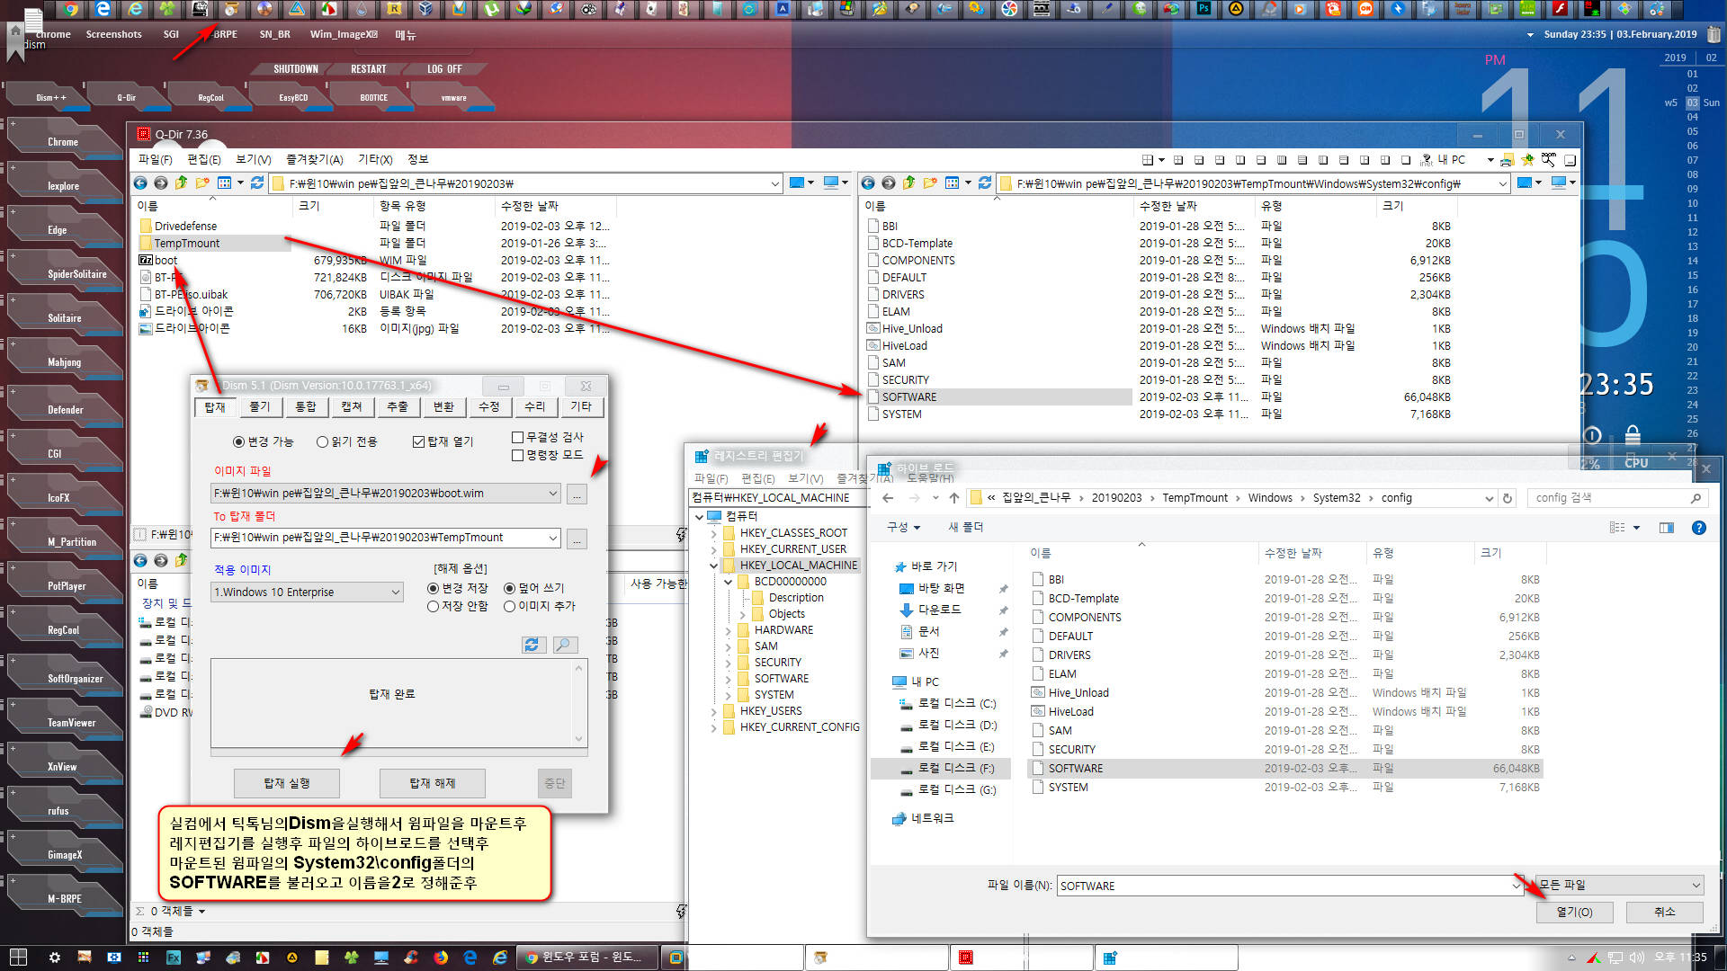Open help in the hive load dialog
The image size is (1727, 971).
[x=1699, y=528]
